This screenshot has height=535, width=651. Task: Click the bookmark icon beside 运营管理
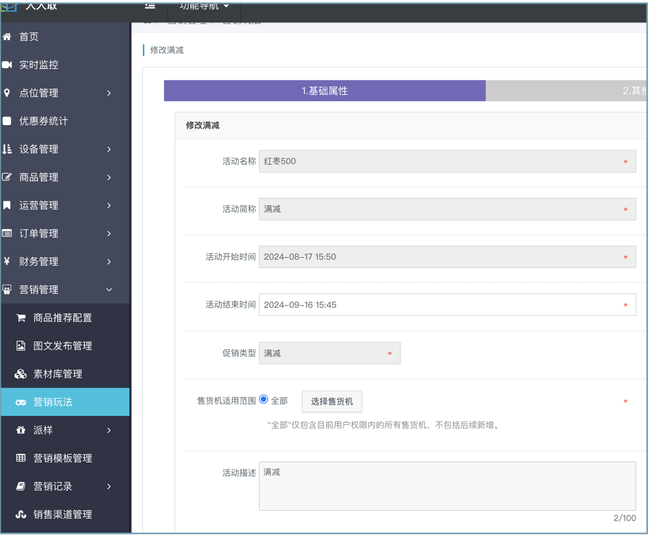pos(7,206)
